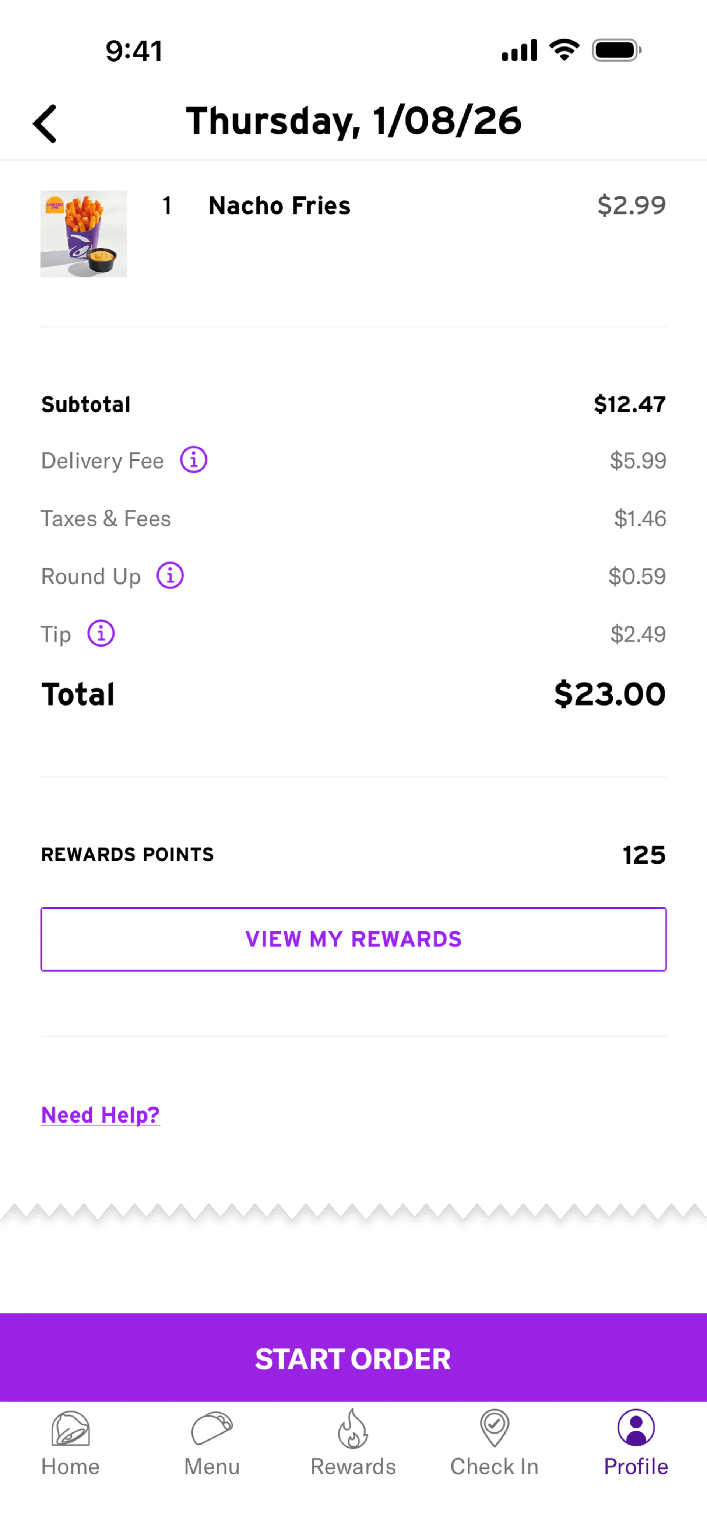Screen dimensions: 707x1533
Task: Open Delivery Fee info icon
Action: (x=193, y=460)
